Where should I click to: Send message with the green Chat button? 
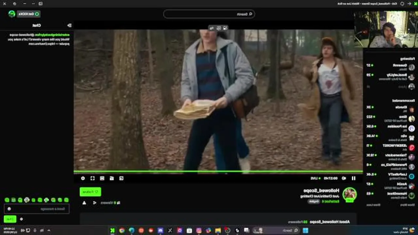pyautogui.click(x=10, y=219)
